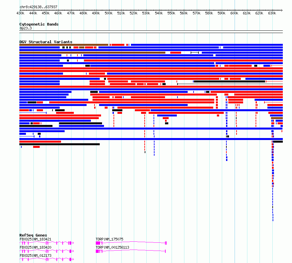
Task: Click the 520k ruler label
Action: point(134,13)
